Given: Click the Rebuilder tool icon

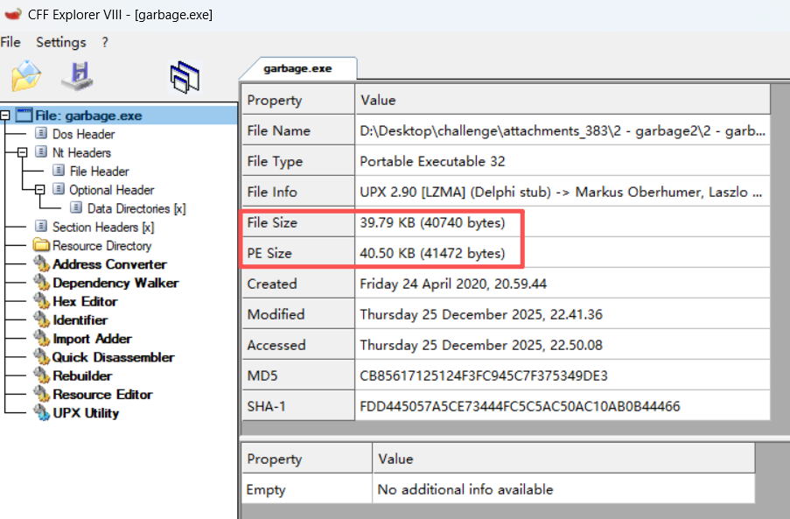Looking at the screenshot, I should pyautogui.click(x=41, y=375).
